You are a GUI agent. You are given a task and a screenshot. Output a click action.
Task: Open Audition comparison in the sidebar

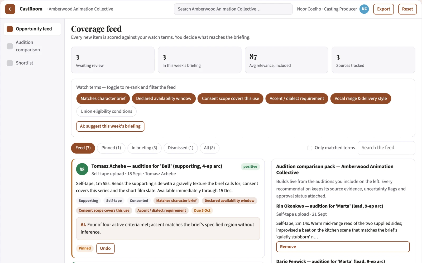[32, 46]
